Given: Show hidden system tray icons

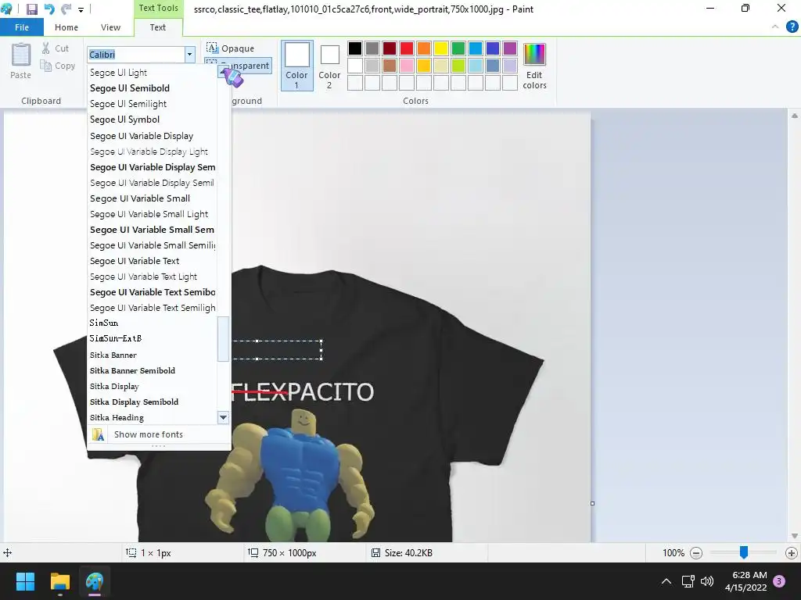Looking at the screenshot, I should [666, 581].
